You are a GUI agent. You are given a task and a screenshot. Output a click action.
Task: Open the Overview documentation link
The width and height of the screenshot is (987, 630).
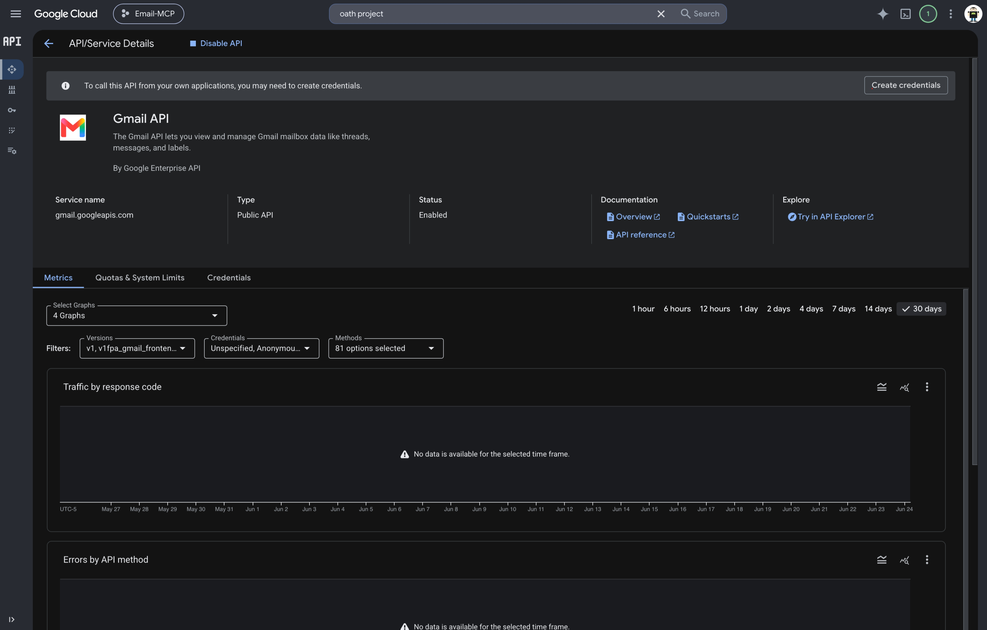click(633, 217)
